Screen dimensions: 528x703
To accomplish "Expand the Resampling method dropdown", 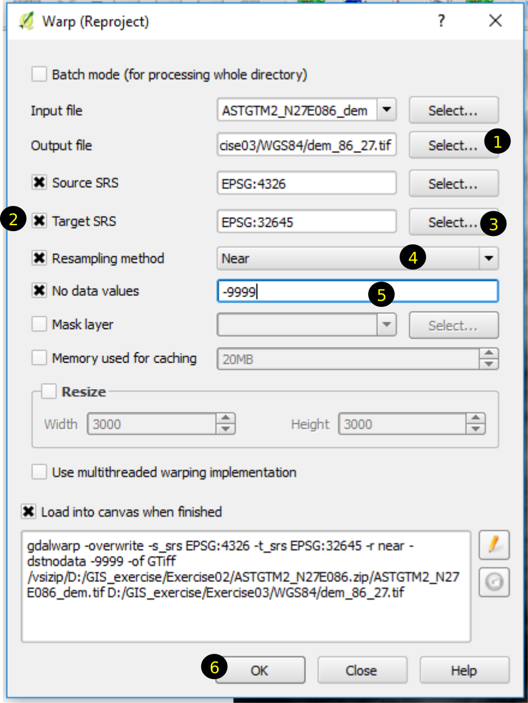I will [489, 259].
